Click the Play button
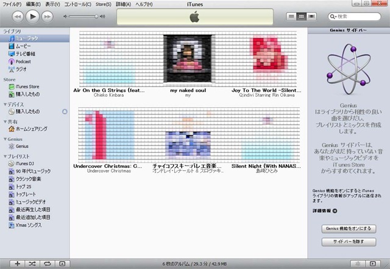The image size is (390, 269). tap(32, 16)
